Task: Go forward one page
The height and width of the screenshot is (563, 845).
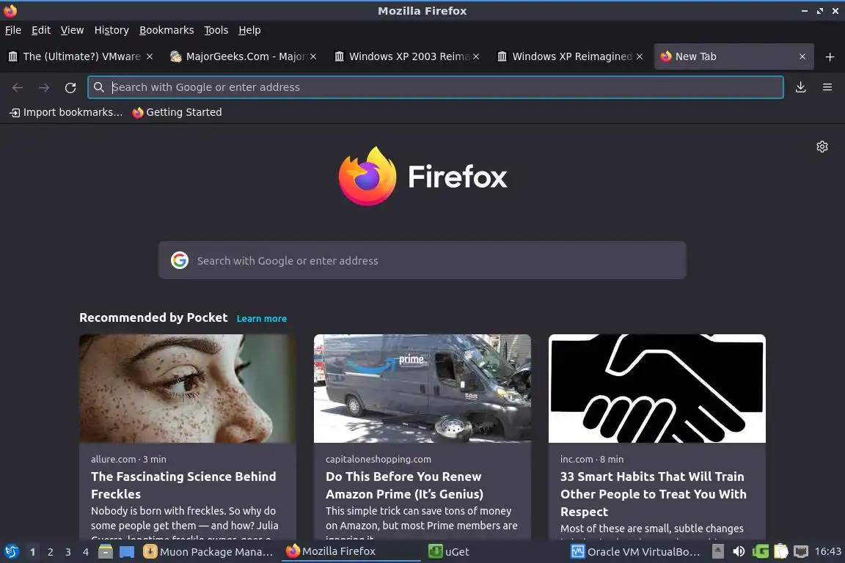Action: pos(44,87)
